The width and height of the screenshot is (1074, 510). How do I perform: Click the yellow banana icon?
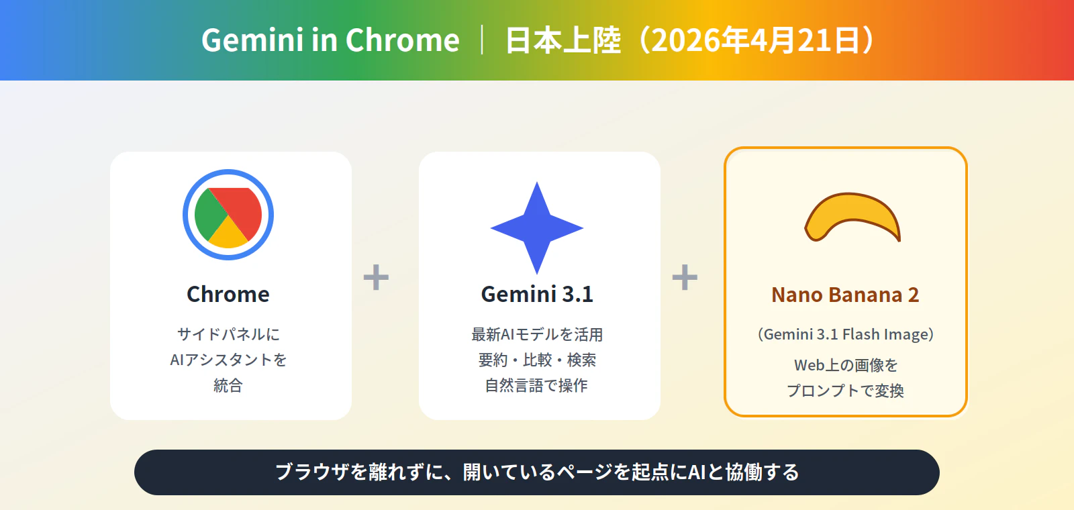pyautogui.click(x=852, y=217)
